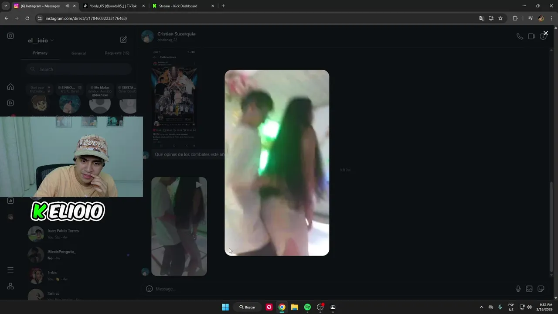Expand the el_ioio account switcher

pos(41,41)
